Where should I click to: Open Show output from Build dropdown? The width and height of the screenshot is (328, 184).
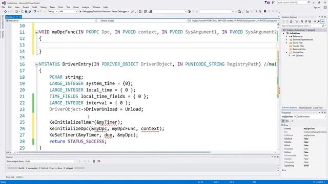click(50, 162)
